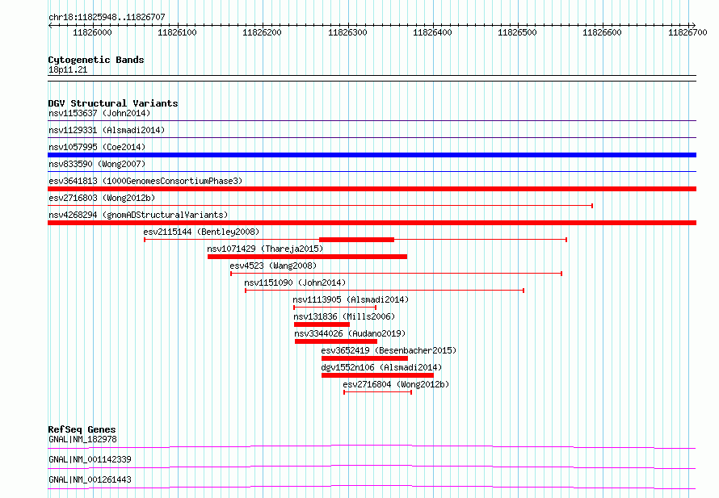Image resolution: width=719 pixels, height=498 pixels.
Task: Select the nsv1057995 (Coe2014) label
Action: [97, 147]
